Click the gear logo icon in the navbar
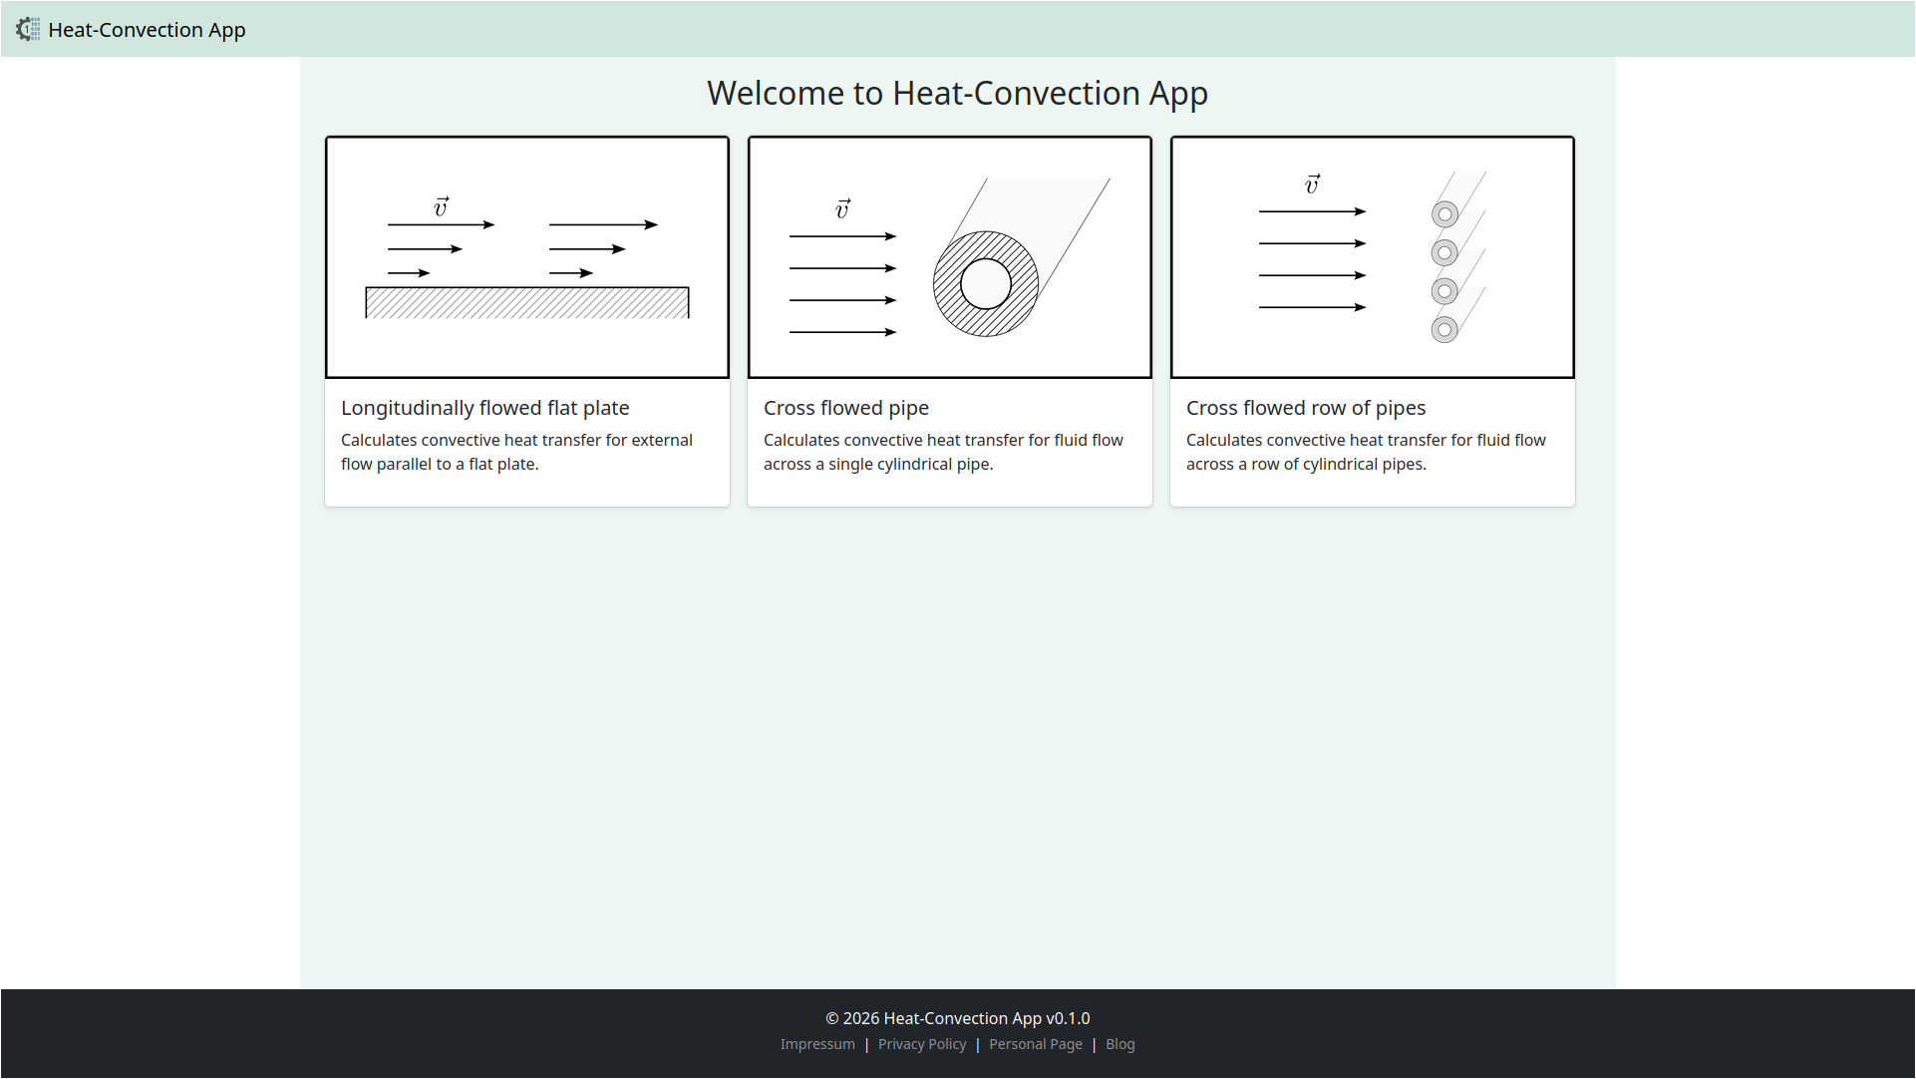Viewport: 1916px width, 1079px height. click(28, 30)
